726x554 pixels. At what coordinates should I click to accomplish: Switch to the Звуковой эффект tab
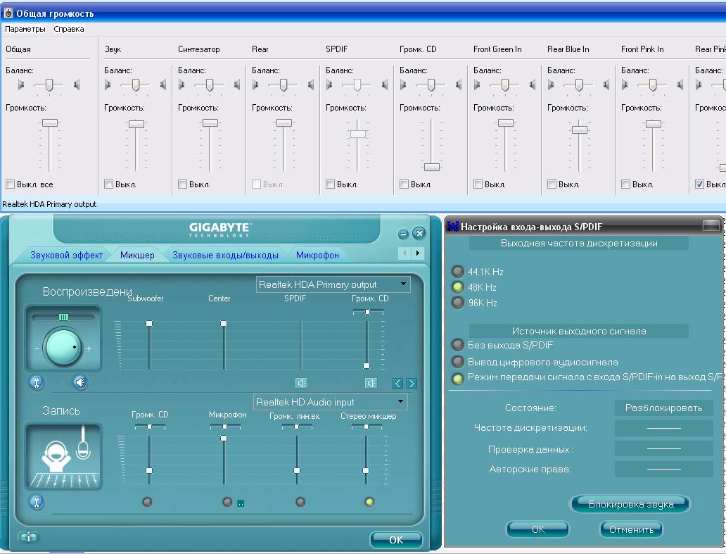pos(66,255)
